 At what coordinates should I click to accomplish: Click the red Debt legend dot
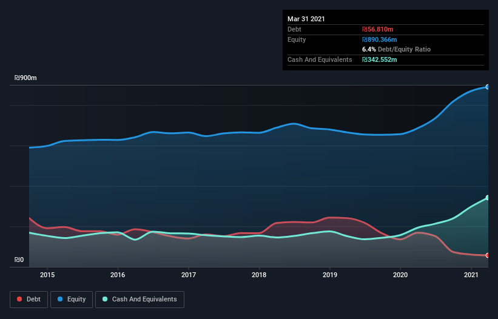(20, 299)
